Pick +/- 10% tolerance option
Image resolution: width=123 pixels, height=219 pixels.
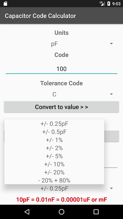tap(54, 164)
